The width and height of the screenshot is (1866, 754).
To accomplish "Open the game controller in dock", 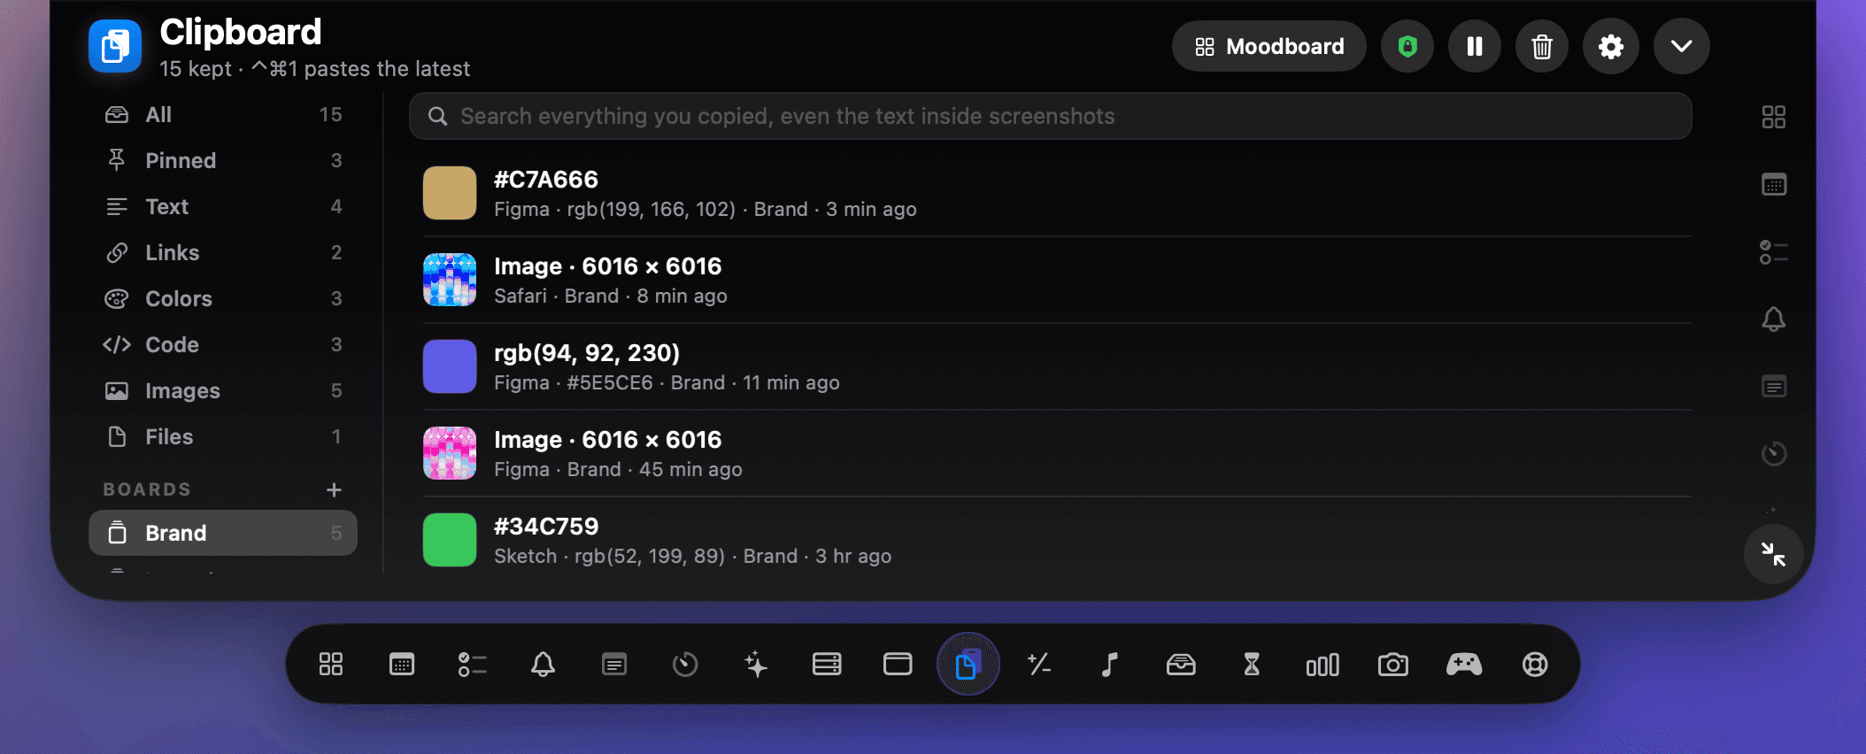I will pos(1464,665).
